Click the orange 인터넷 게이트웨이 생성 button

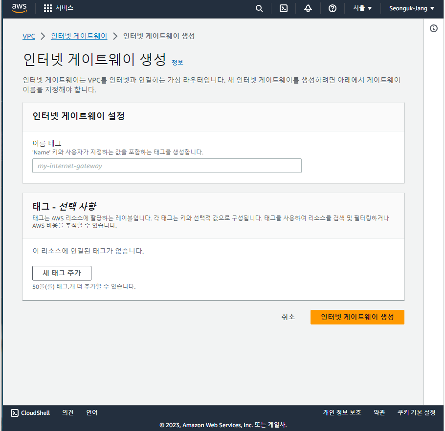pos(357,317)
